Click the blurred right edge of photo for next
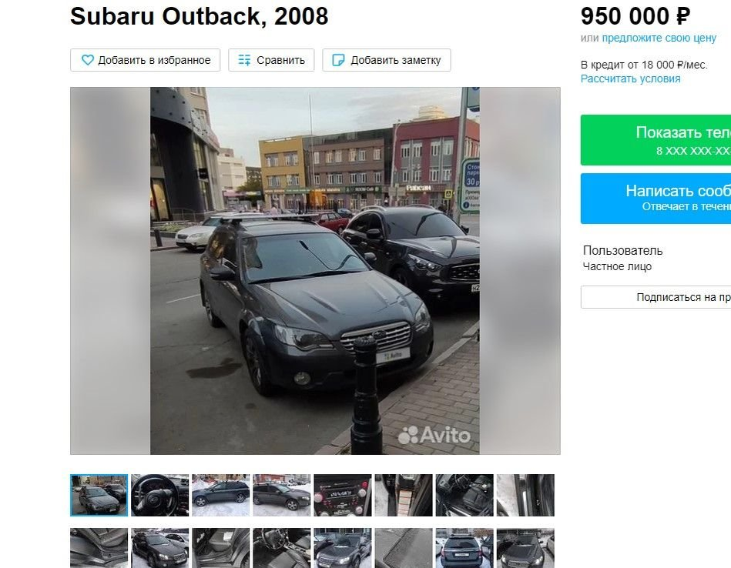 point(520,271)
